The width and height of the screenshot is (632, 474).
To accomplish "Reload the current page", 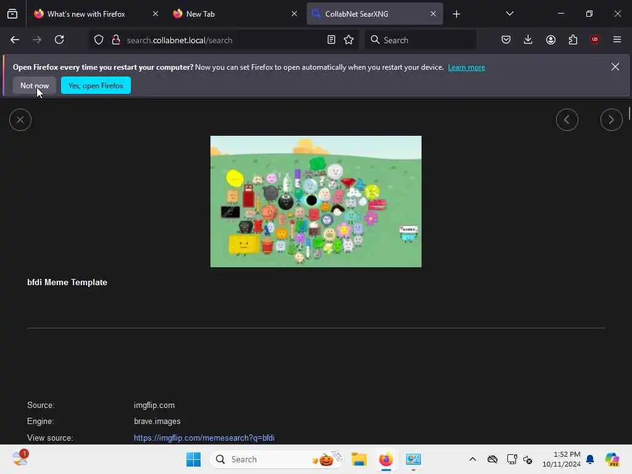I will pyautogui.click(x=59, y=40).
